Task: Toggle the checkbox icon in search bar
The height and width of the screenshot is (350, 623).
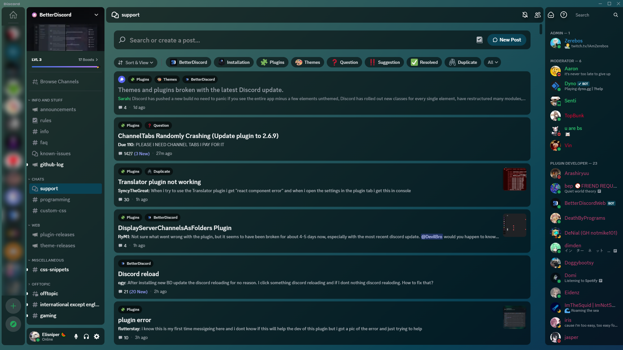Action: pos(479,40)
